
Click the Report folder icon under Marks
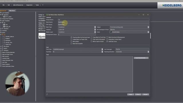click(3, 48)
